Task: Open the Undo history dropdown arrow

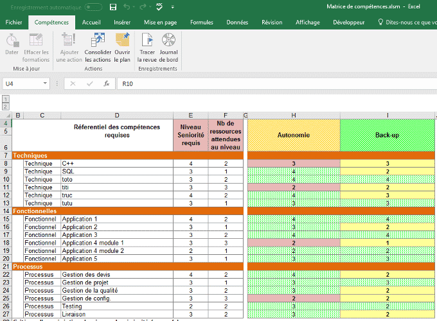Action: (134, 7)
